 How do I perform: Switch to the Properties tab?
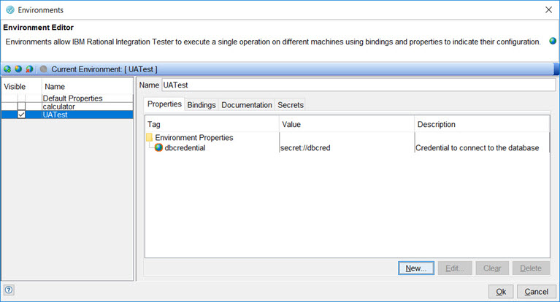point(164,104)
